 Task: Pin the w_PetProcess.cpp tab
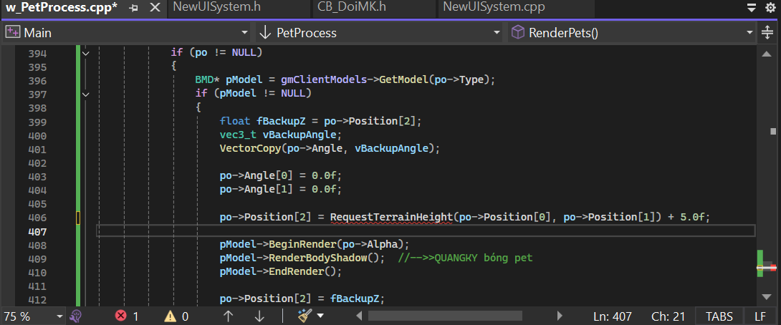pos(133,8)
